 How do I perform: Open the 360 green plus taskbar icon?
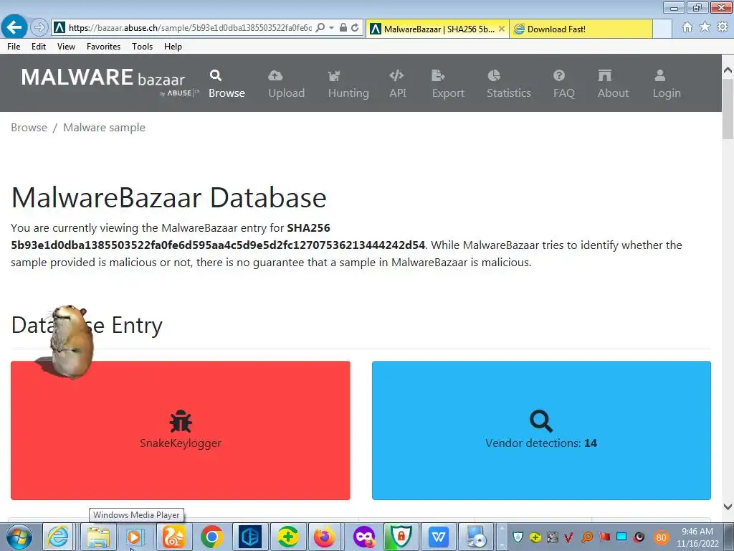(x=288, y=537)
